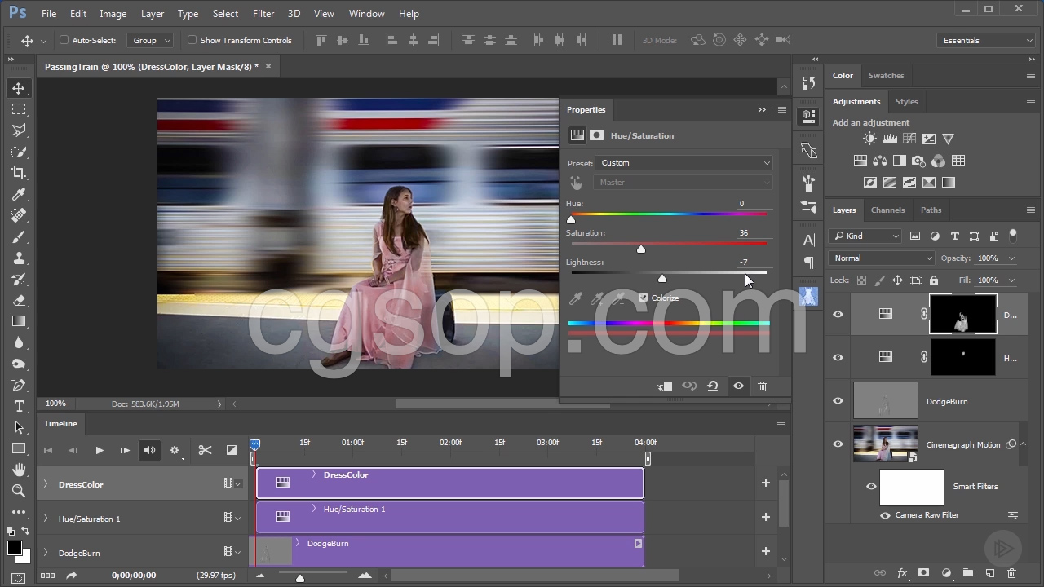Open the Filter menu
This screenshot has height=587, width=1044.
click(263, 14)
